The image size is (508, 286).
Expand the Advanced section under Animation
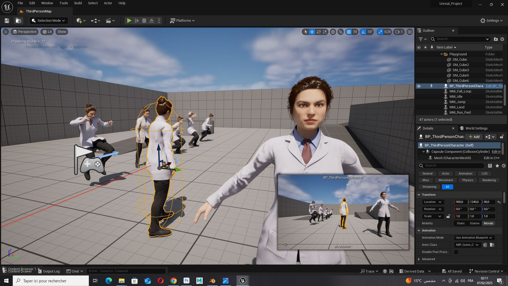[x=419, y=259]
